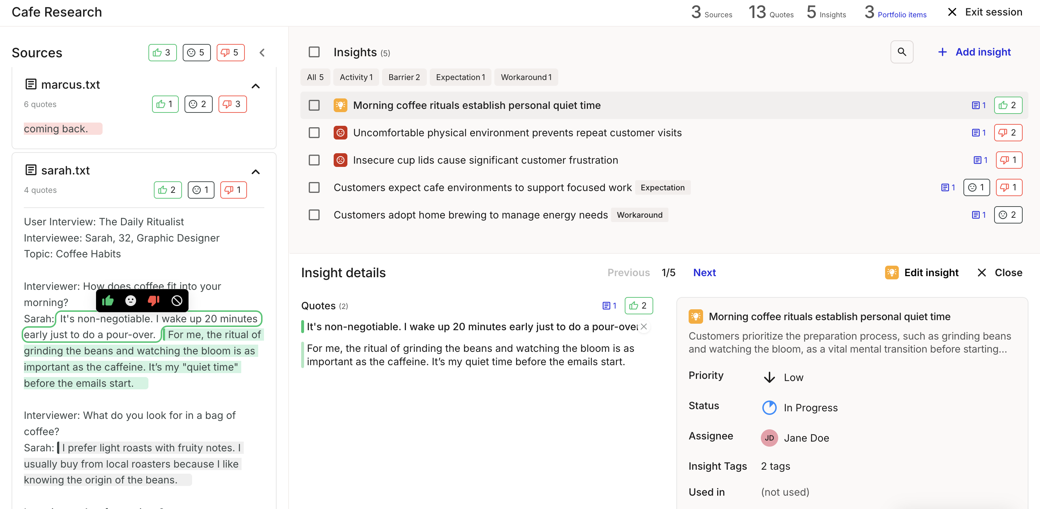This screenshot has height=509, width=1040.
Task: Open the Portfolio items link
Action: pyautogui.click(x=902, y=14)
